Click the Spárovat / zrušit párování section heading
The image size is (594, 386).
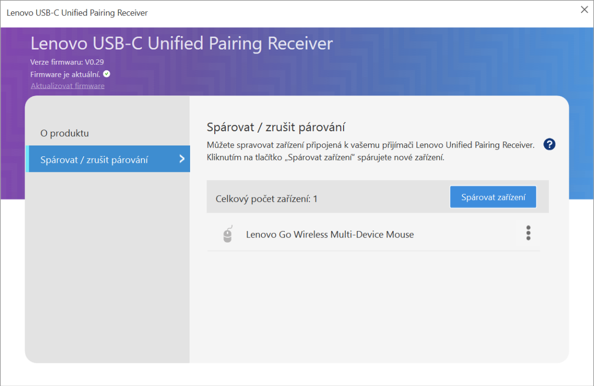pos(275,127)
